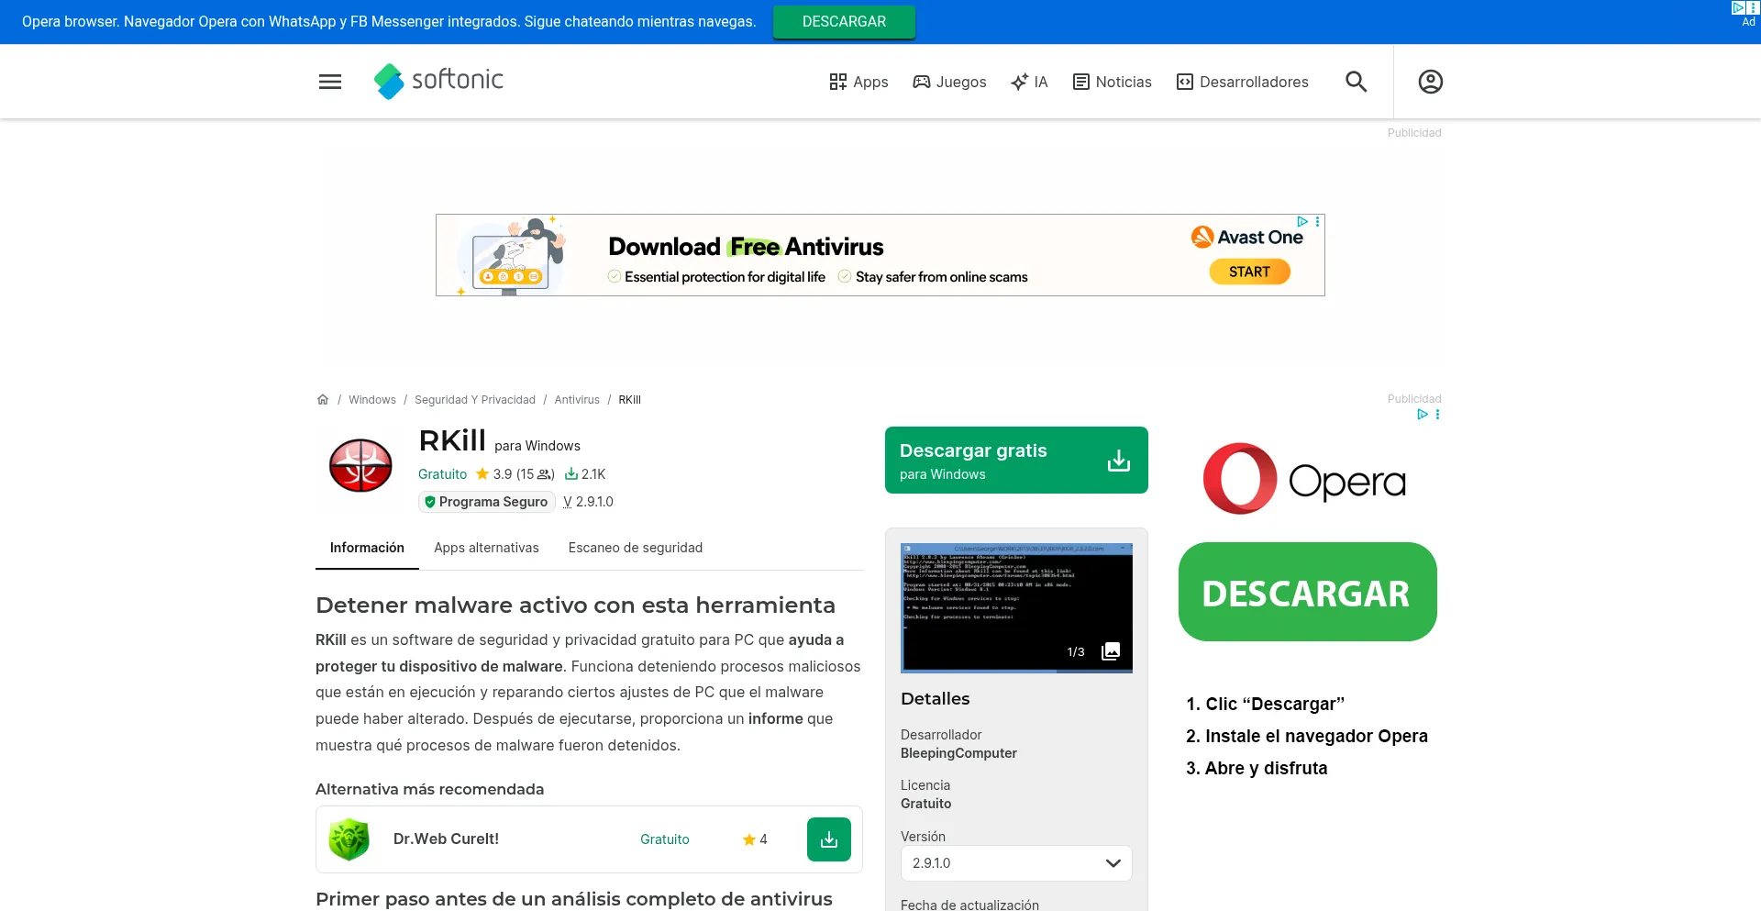Click the home breadcrumb icon

(323, 400)
